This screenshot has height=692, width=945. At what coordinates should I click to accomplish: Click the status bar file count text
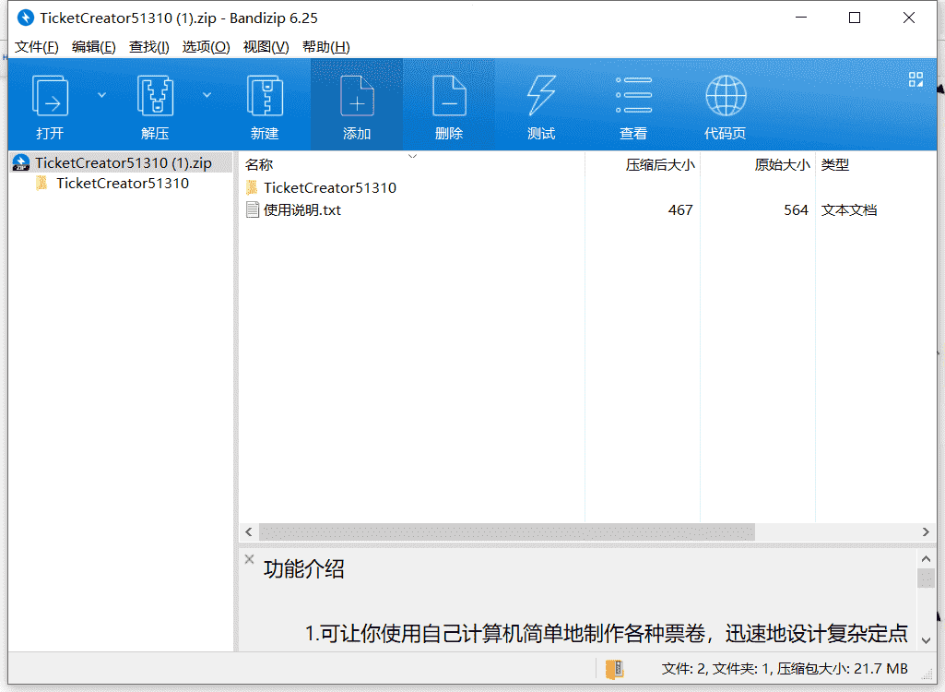[784, 668]
